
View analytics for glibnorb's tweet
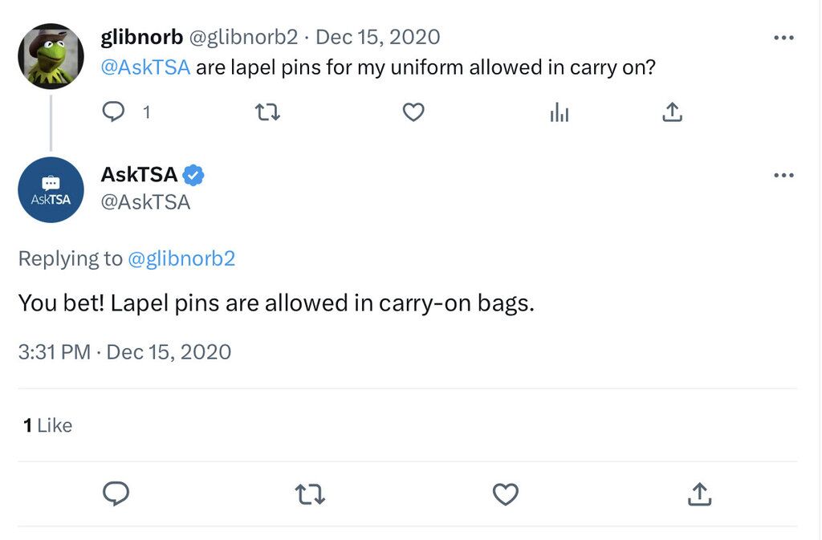[559, 112]
